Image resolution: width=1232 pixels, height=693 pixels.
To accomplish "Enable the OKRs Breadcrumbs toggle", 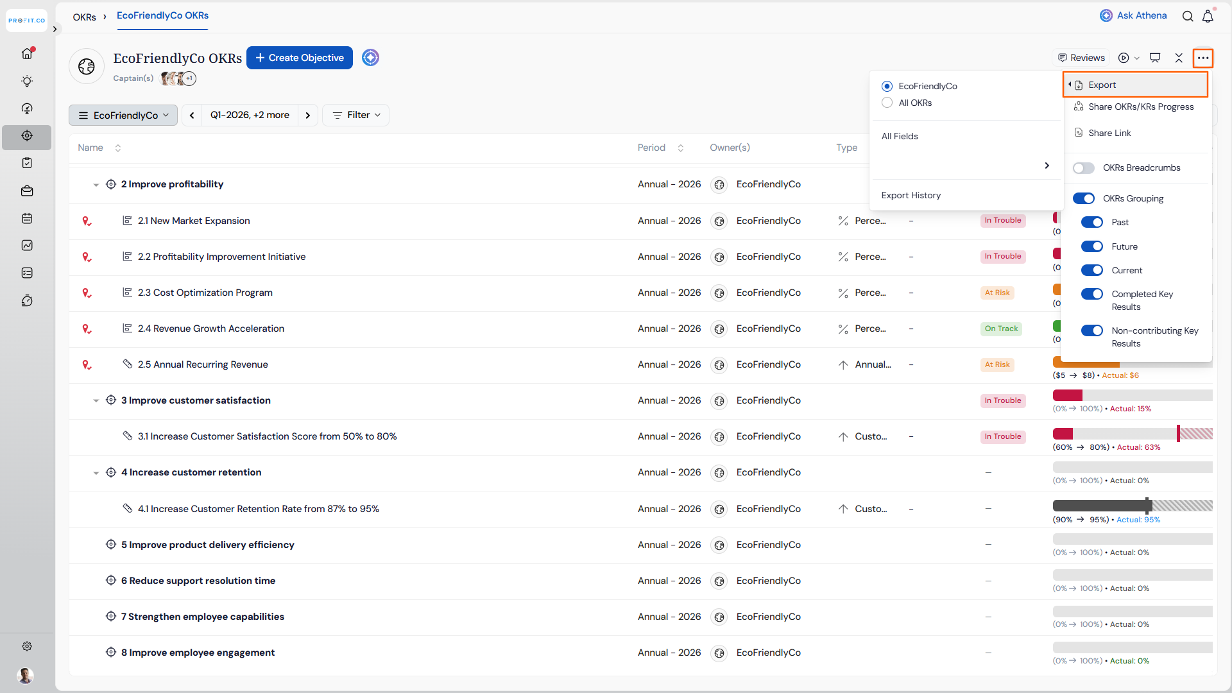I will click(1083, 168).
